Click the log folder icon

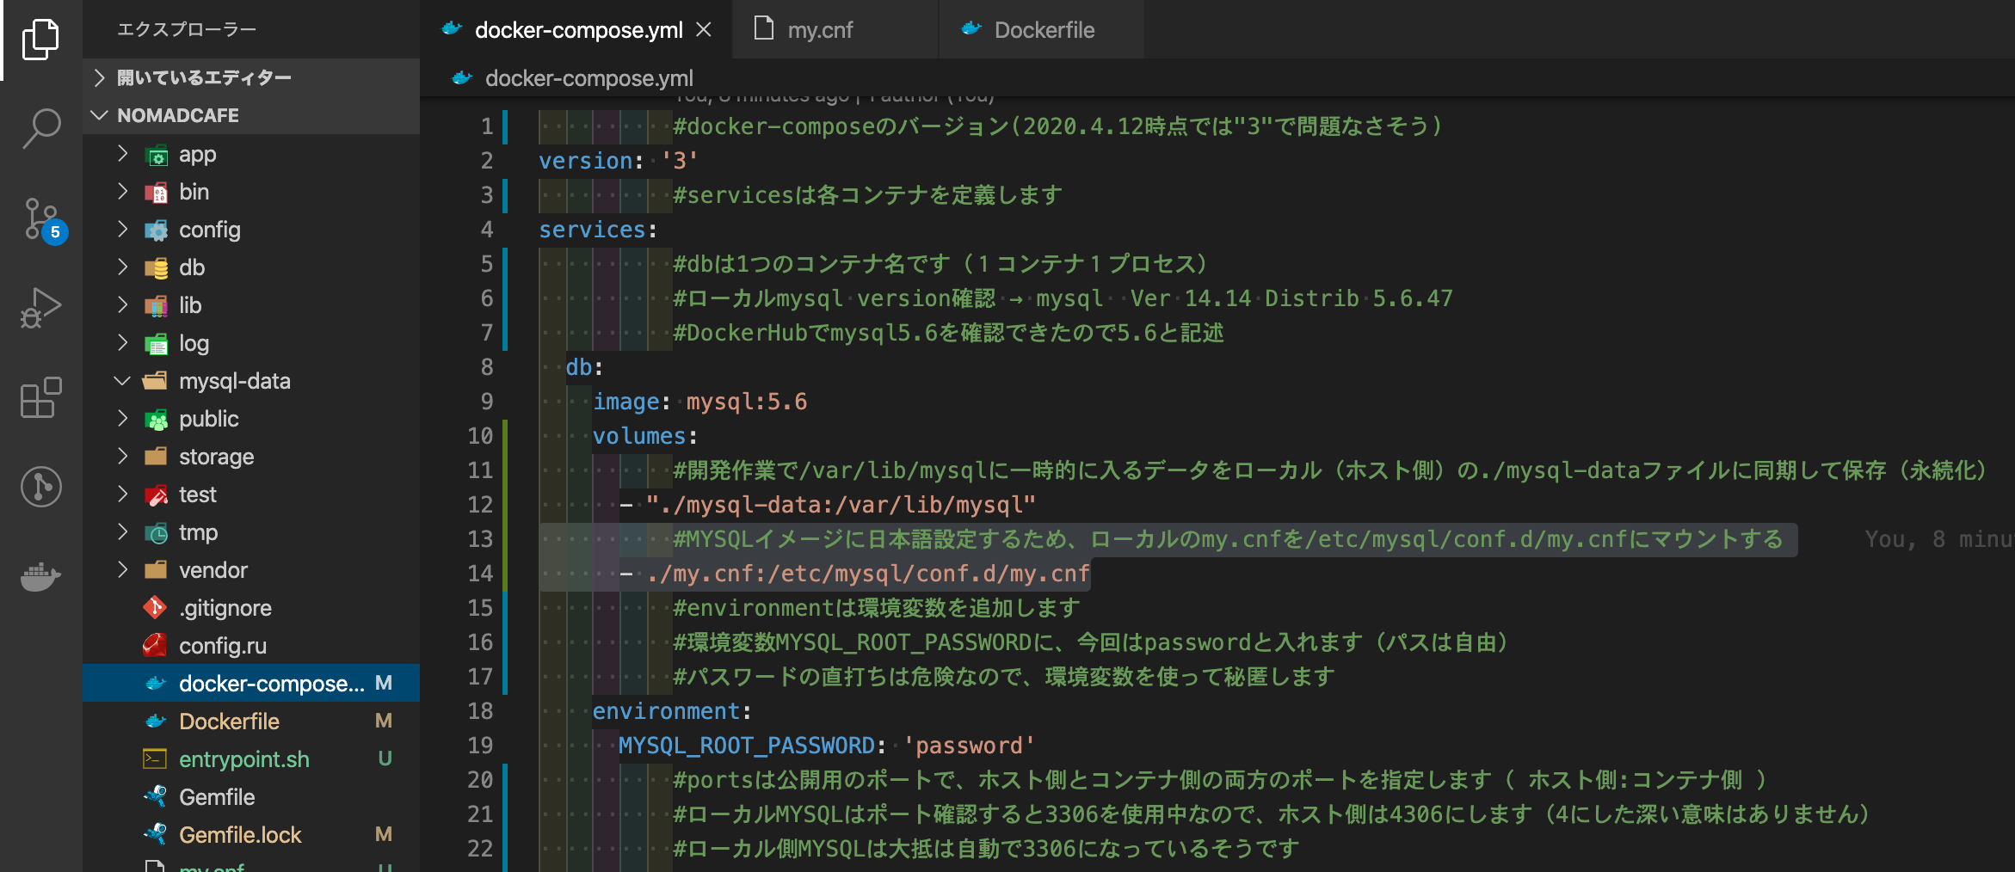click(x=156, y=344)
